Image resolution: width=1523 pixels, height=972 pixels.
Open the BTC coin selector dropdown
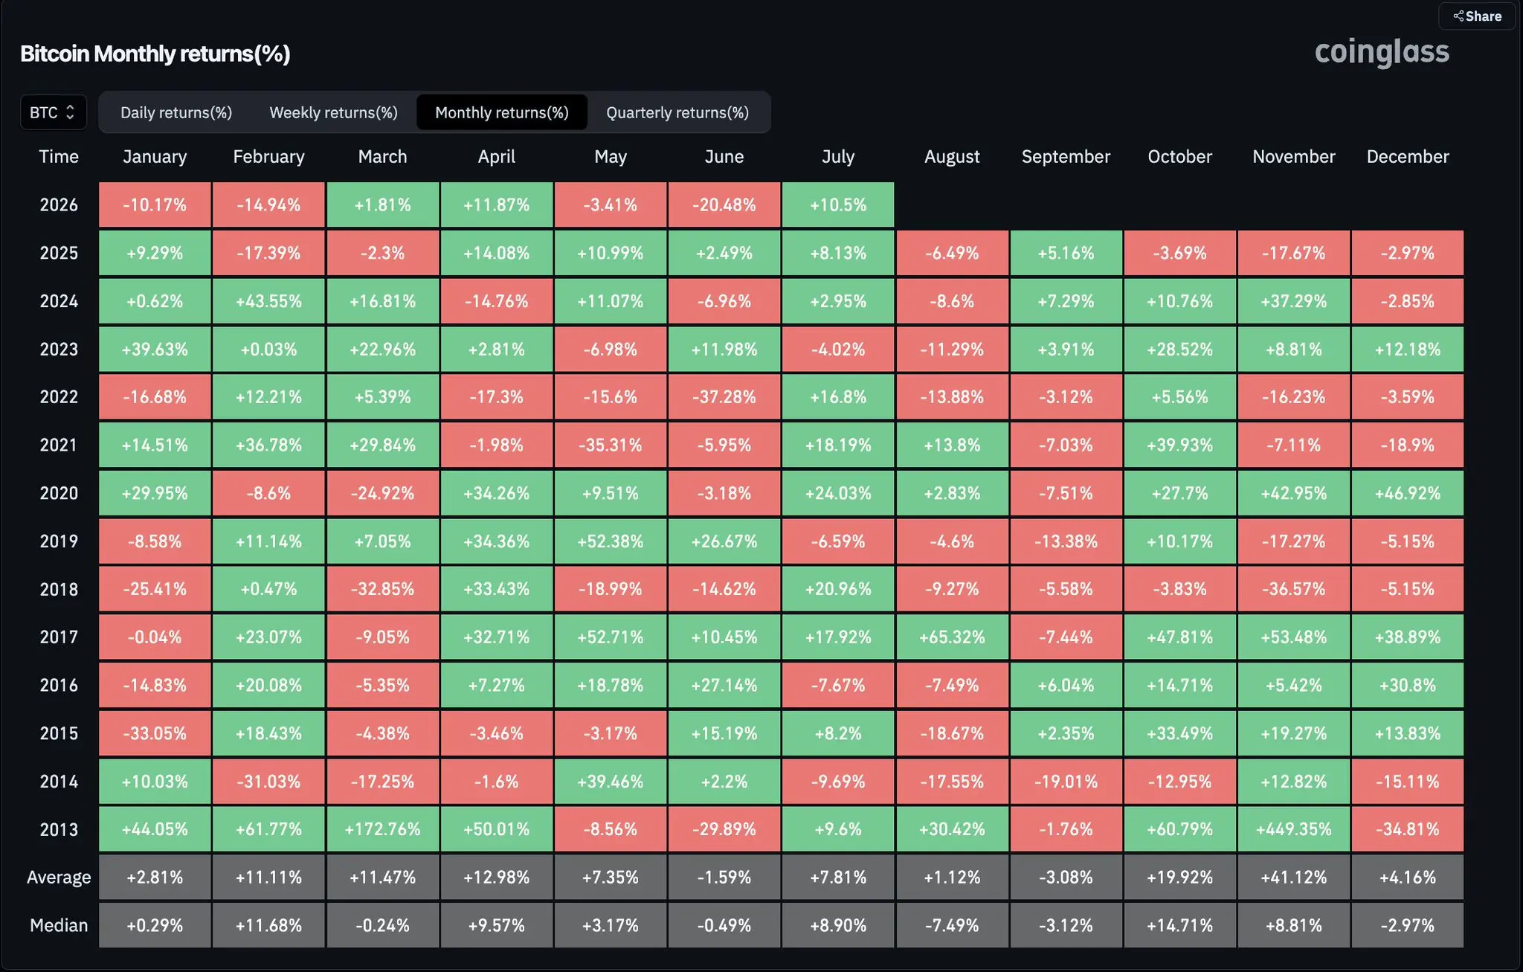[53, 112]
